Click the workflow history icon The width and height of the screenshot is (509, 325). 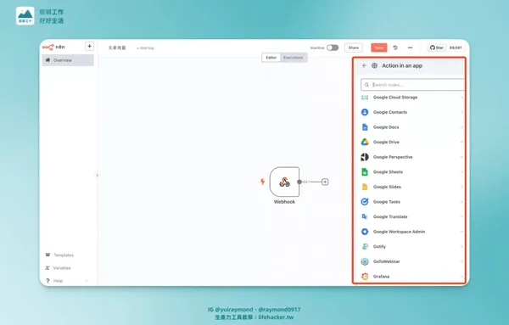tap(395, 48)
